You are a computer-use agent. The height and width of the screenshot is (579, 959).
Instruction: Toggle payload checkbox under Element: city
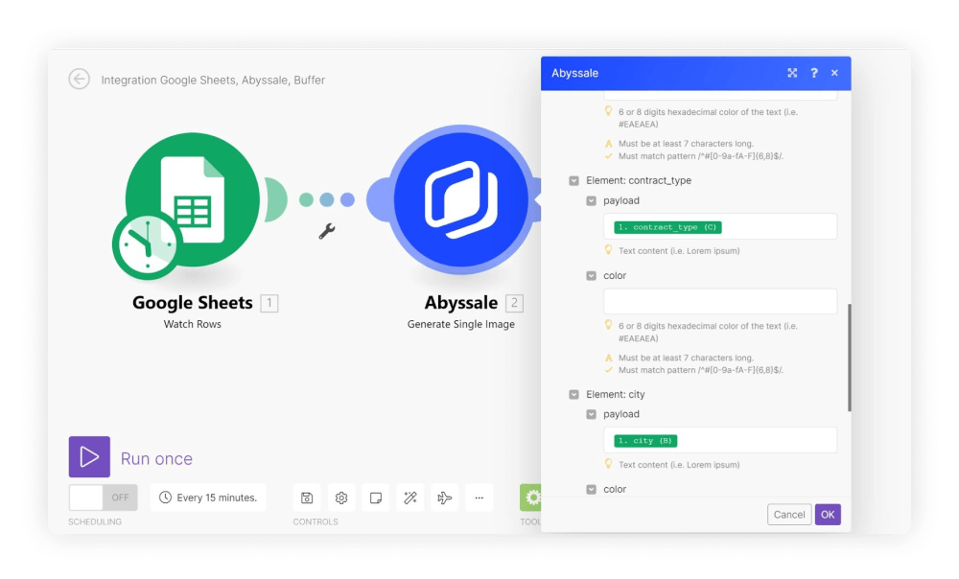coord(591,414)
